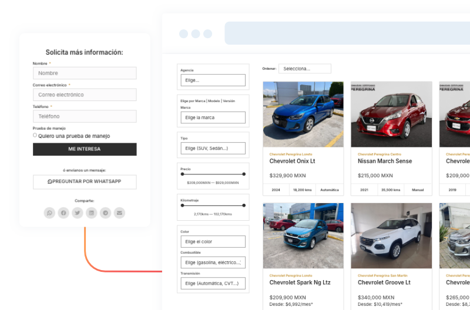The image size is (470, 310).
Task: Focus the Correo electrónico input field
Action: click(x=85, y=95)
